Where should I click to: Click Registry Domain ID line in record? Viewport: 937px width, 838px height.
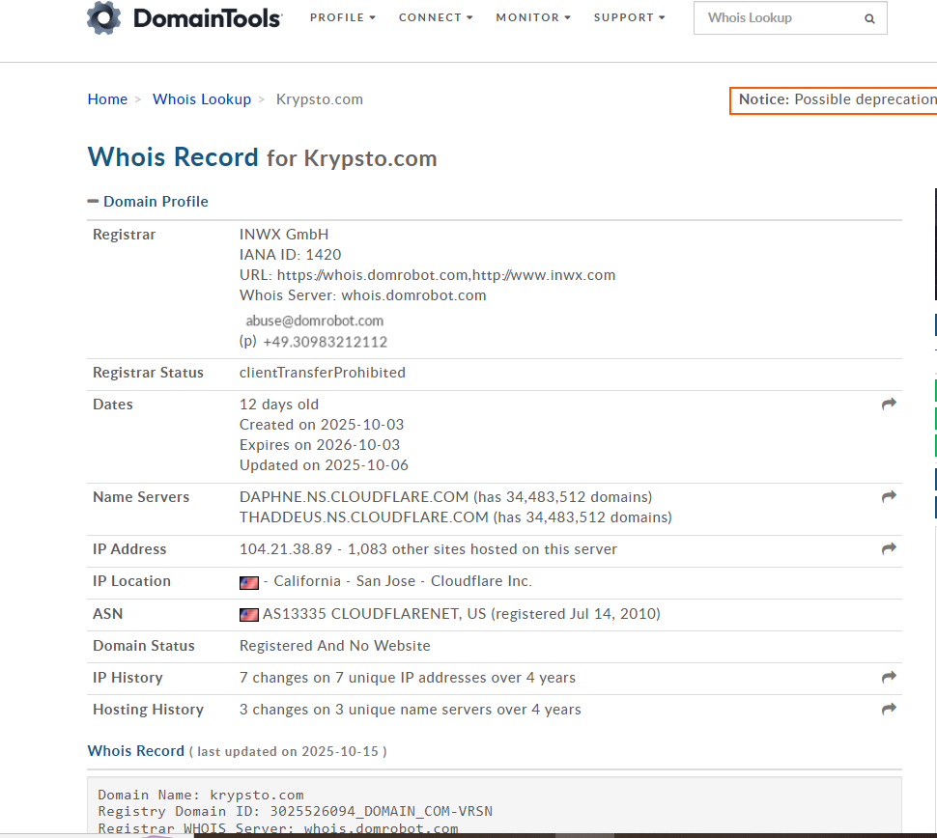pyautogui.click(x=296, y=811)
